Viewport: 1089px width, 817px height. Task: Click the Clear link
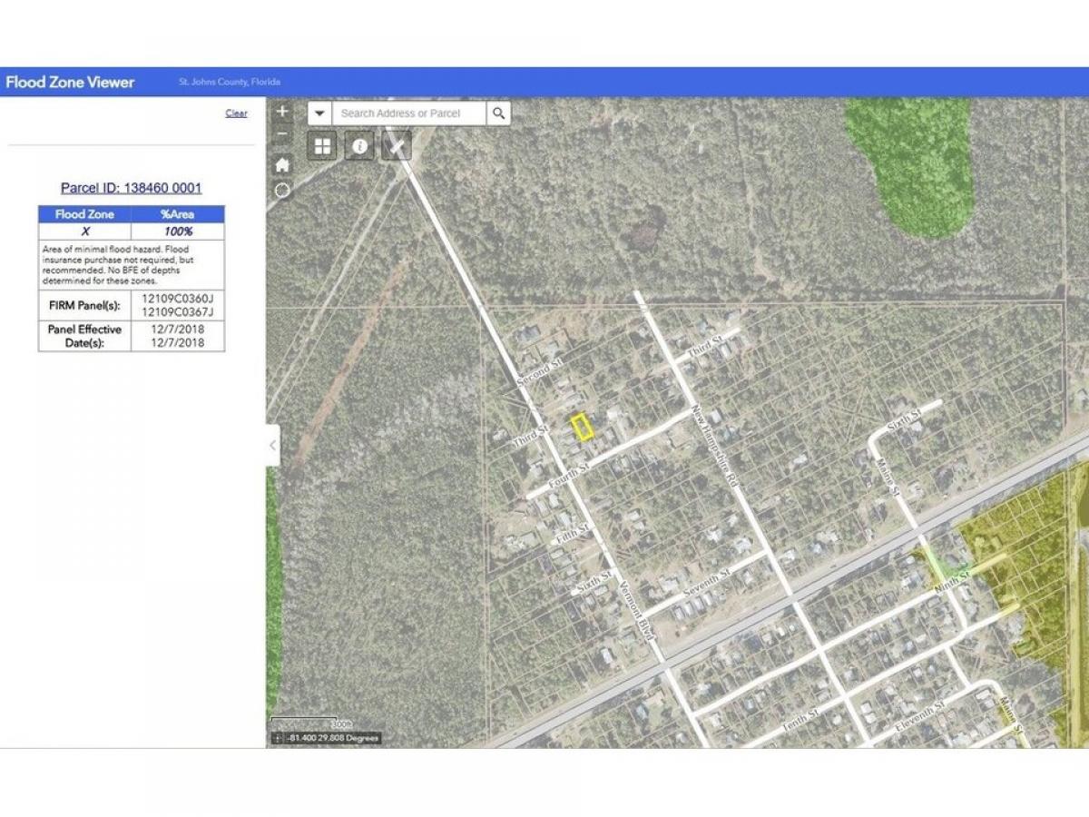point(236,113)
